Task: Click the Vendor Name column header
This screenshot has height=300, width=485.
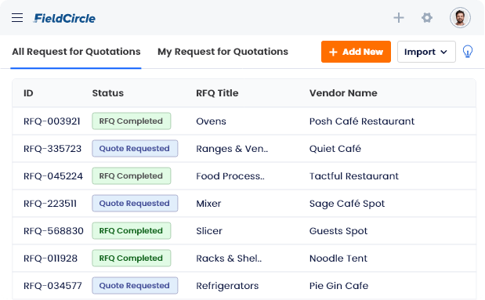Action: click(x=343, y=93)
